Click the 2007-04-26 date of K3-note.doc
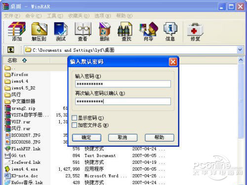Image resolution: width=247 pixels, height=185 pixels. pyautogui.click(x=144, y=176)
